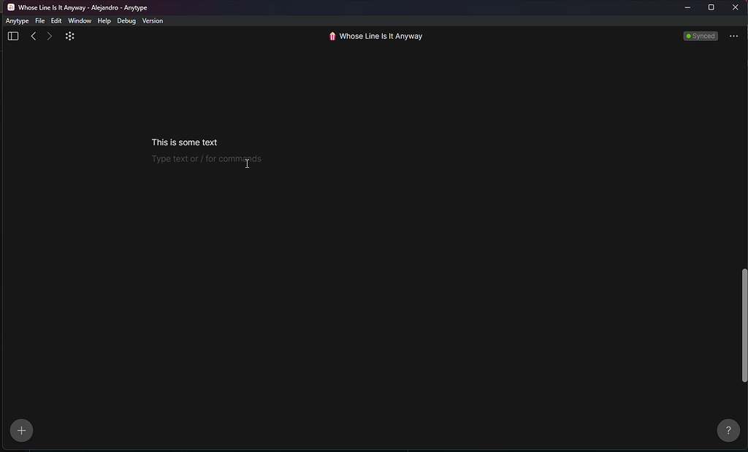Open the graph view icon
The image size is (748, 452).
70,36
